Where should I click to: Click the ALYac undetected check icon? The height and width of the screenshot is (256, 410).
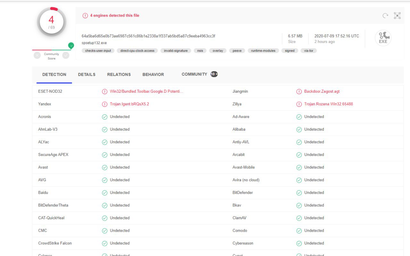click(x=104, y=142)
